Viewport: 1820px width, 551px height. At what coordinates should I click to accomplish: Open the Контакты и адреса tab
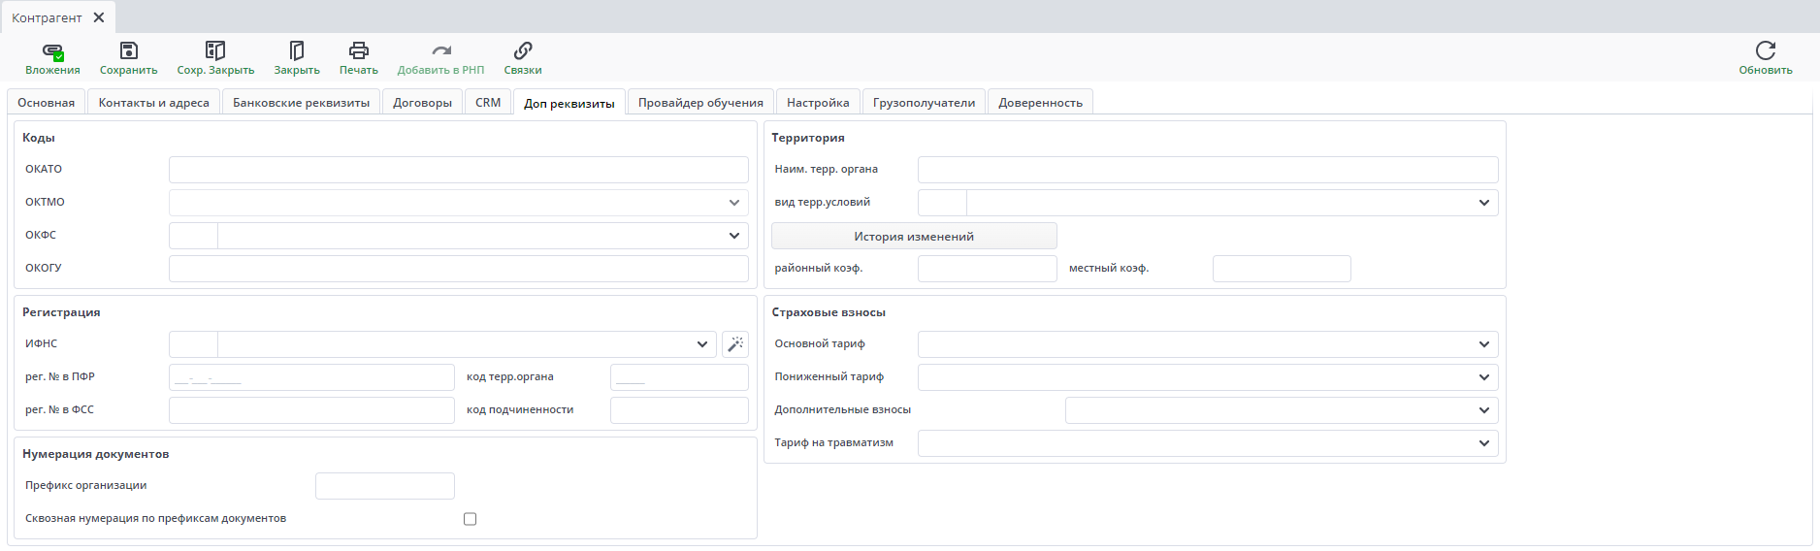[154, 102]
